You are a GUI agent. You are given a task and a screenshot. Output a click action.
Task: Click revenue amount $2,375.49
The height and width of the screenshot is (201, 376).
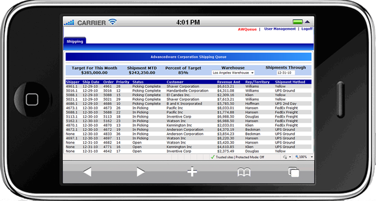point(226,151)
